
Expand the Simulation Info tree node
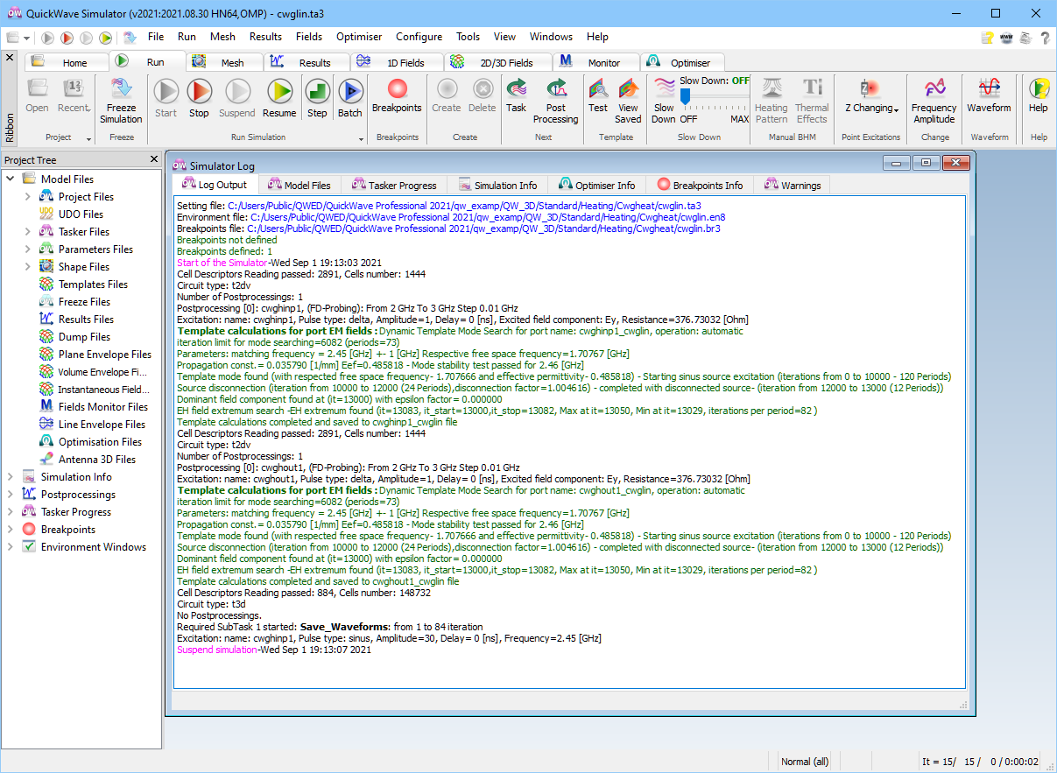11,477
